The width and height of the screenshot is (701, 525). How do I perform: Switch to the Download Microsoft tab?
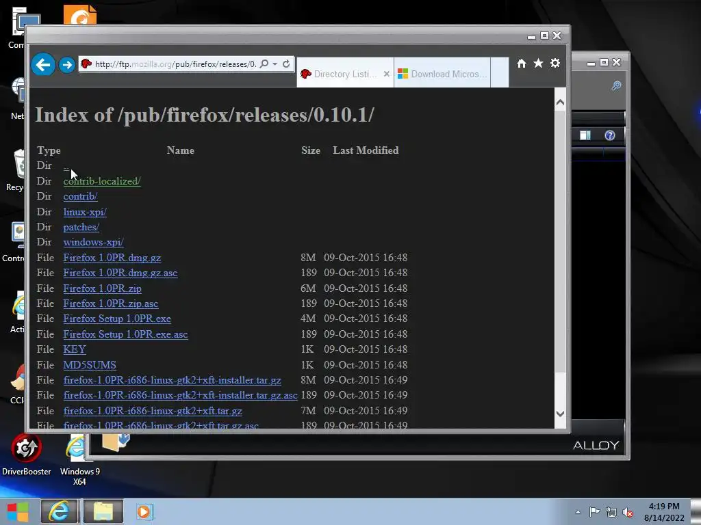coord(442,74)
